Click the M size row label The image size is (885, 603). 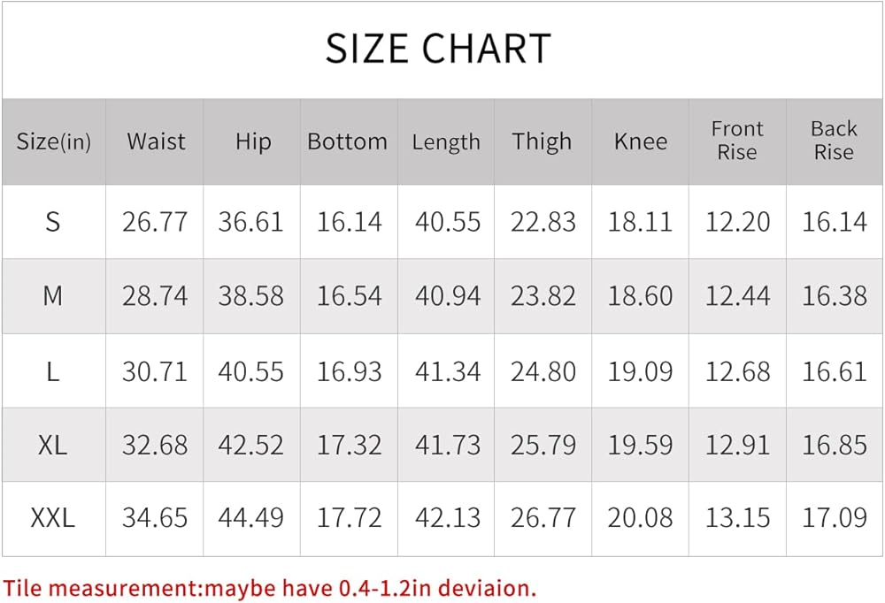53,295
